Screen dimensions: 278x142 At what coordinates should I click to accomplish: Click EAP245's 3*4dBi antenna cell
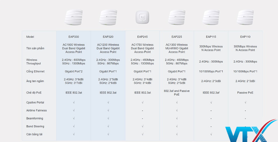click(142, 81)
